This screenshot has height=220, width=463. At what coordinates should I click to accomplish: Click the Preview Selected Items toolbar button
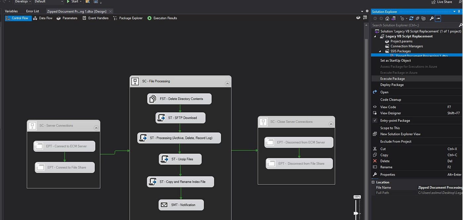pyautogui.click(x=438, y=18)
